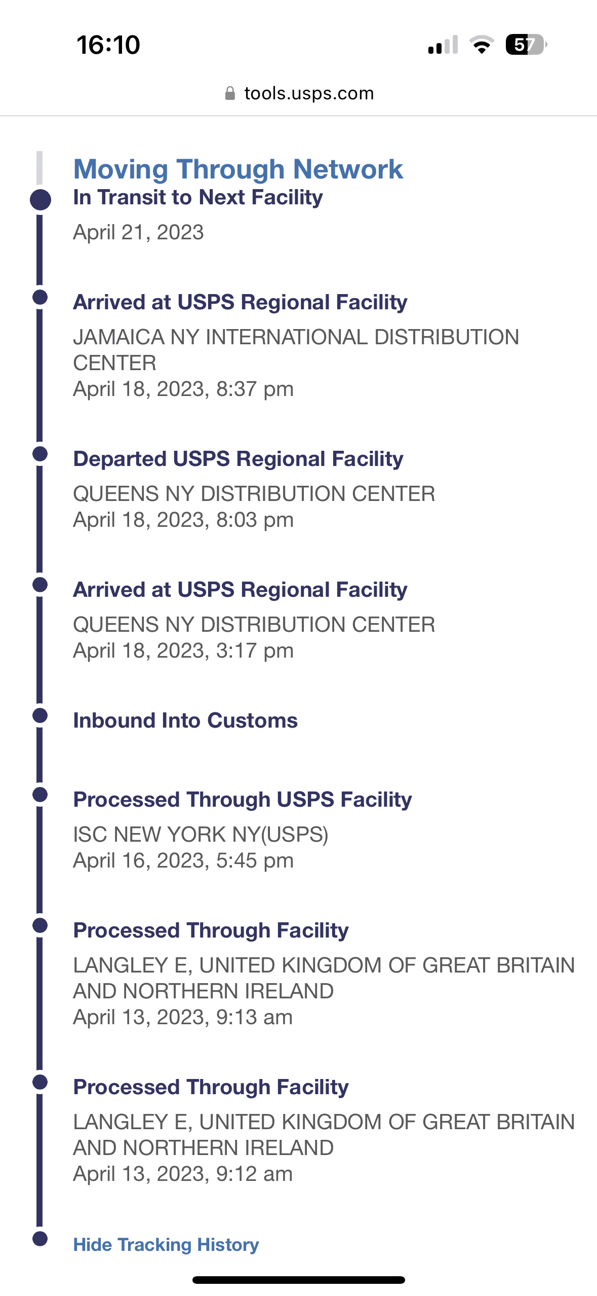Viewport: 597px width, 1296px height.
Task: Tap the dot beside Hide Tracking History
Action: click(40, 1239)
